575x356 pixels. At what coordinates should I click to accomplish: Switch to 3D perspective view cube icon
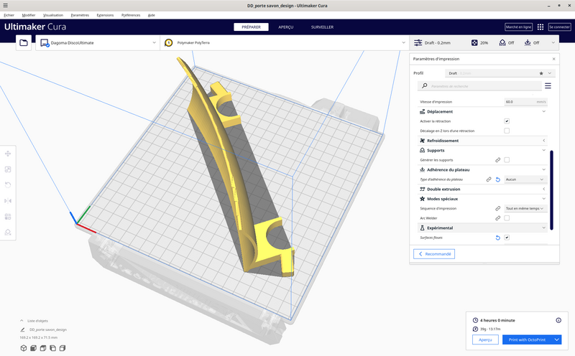24,348
